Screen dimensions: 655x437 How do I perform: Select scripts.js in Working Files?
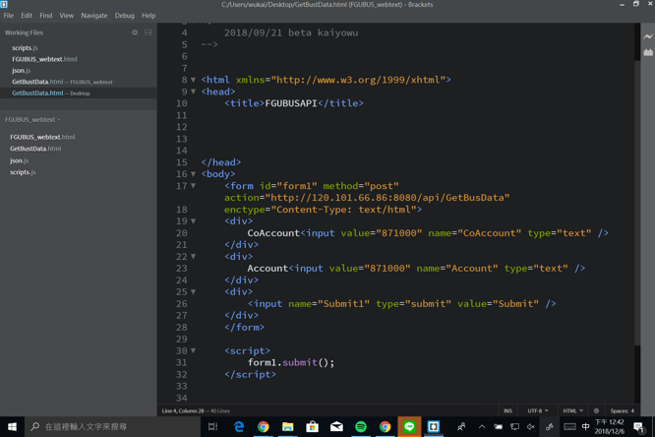tap(79, 47)
